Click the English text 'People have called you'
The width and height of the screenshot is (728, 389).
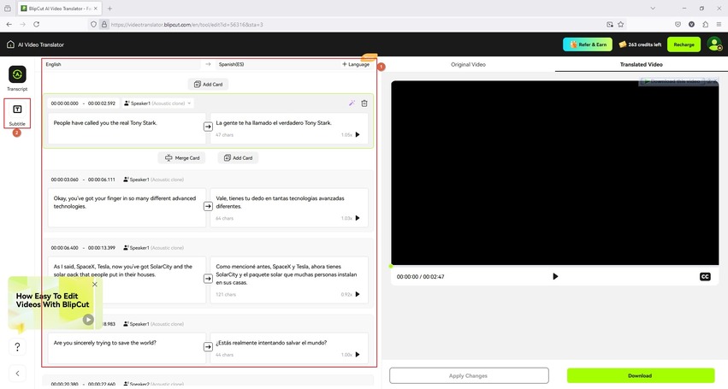pyautogui.click(x=105, y=123)
